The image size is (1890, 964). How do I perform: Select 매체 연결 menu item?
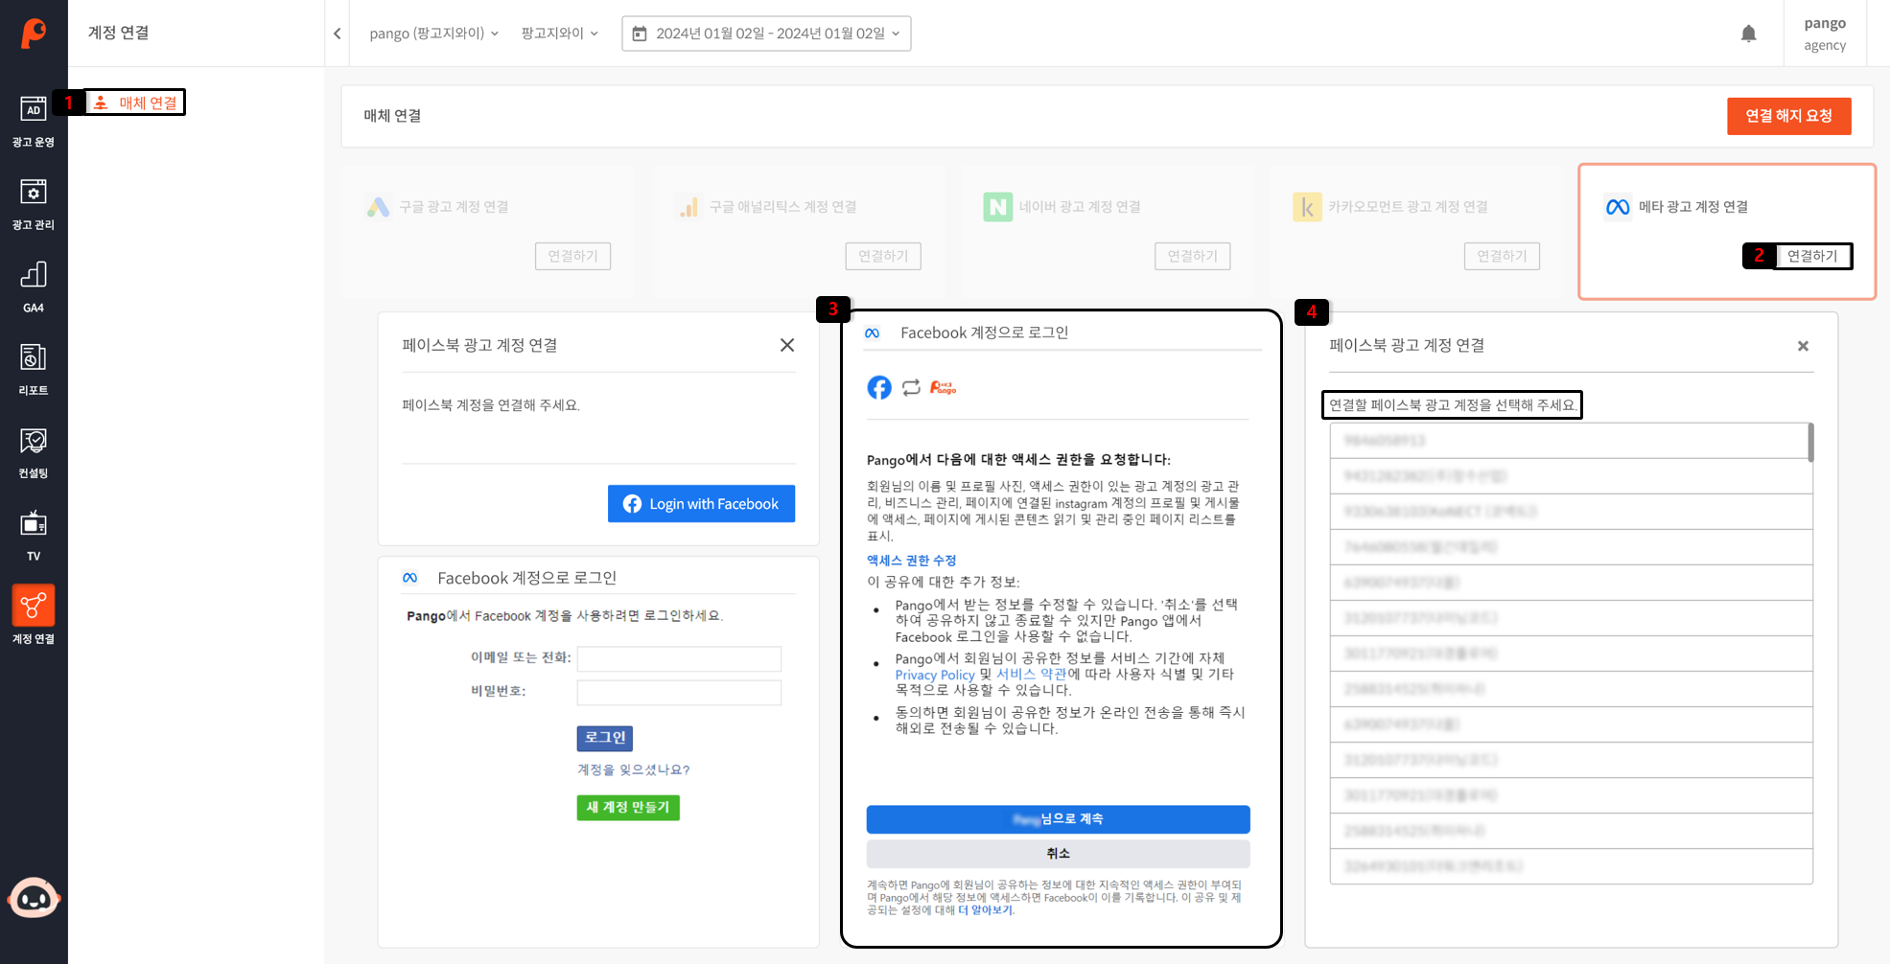coord(136,103)
